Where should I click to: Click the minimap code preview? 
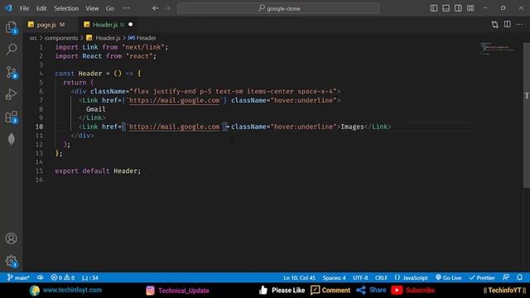(x=497, y=48)
